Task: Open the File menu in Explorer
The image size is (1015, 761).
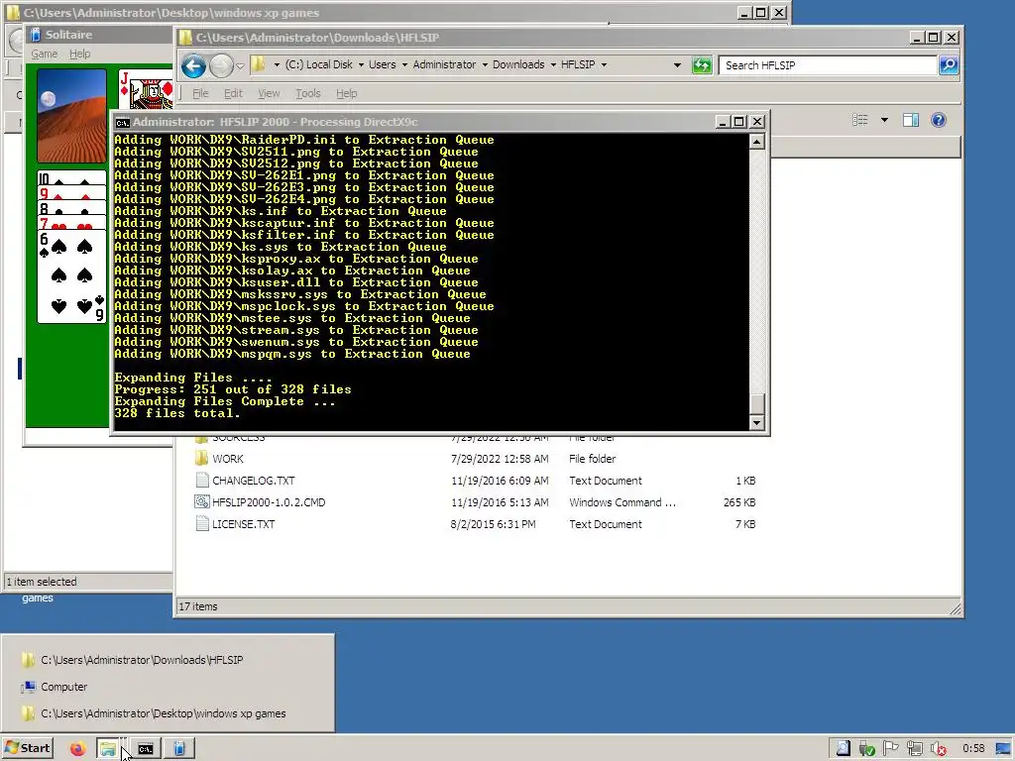Action: (200, 93)
